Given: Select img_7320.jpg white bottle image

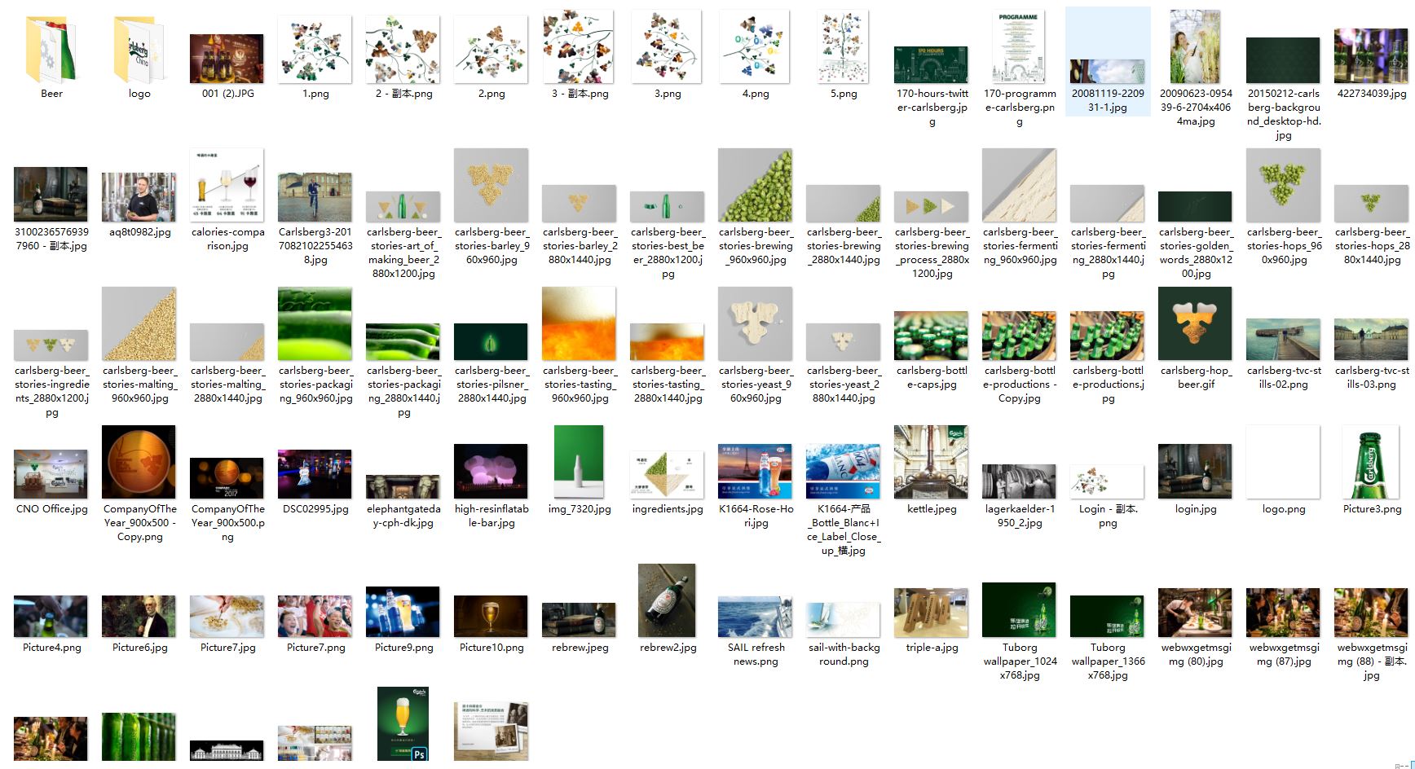Looking at the screenshot, I should tap(579, 462).
